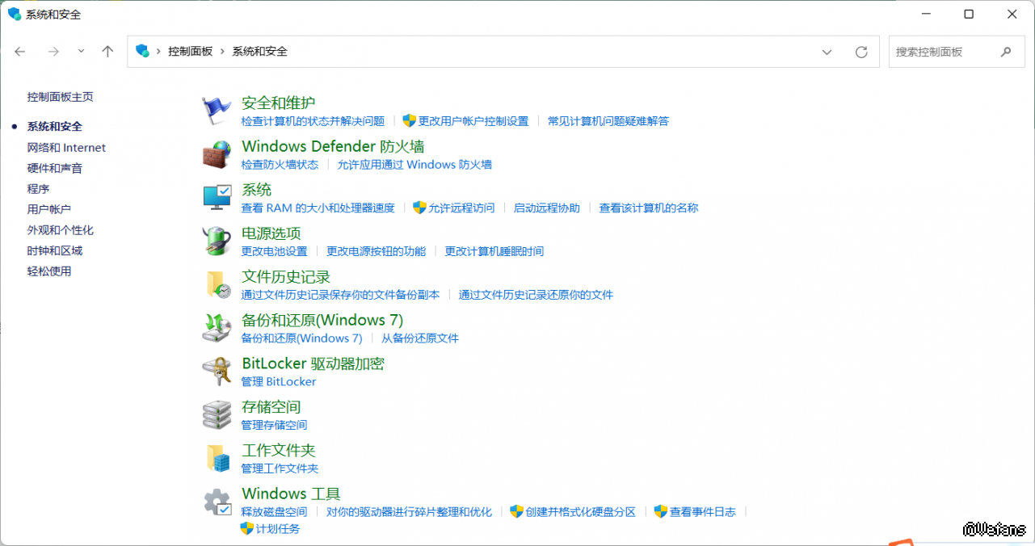Image resolution: width=1035 pixels, height=546 pixels.
Task: Click the Forward arrow navigation button
Action: pos(53,52)
